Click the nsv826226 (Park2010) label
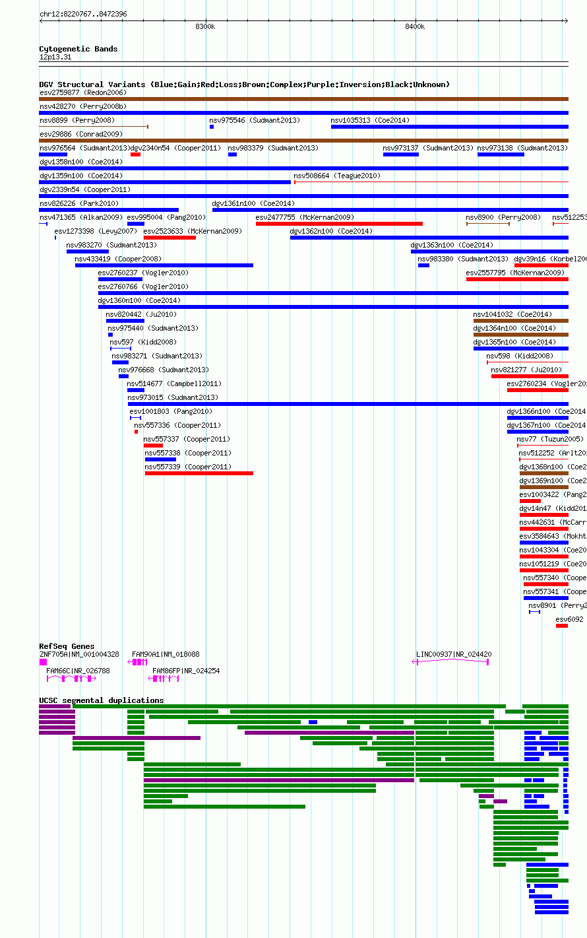The width and height of the screenshot is (587, 938). click(79, 203)
